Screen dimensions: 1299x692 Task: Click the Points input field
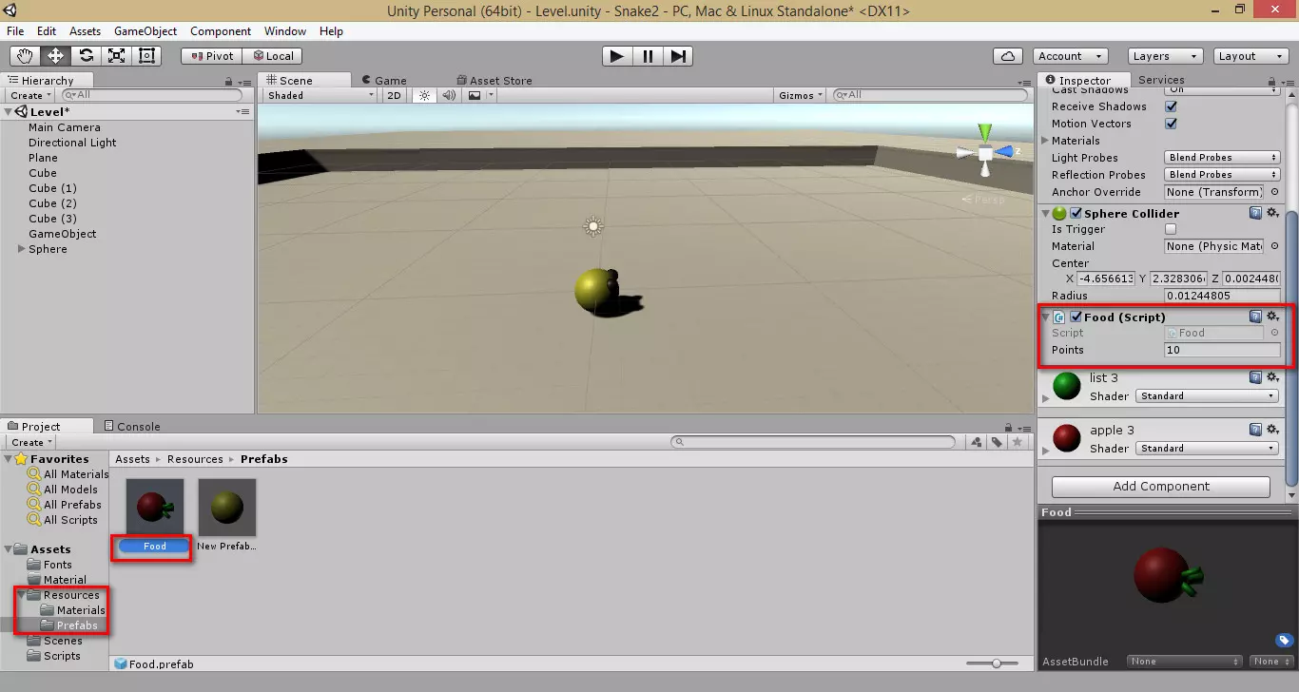click(x=1221, y=350)
